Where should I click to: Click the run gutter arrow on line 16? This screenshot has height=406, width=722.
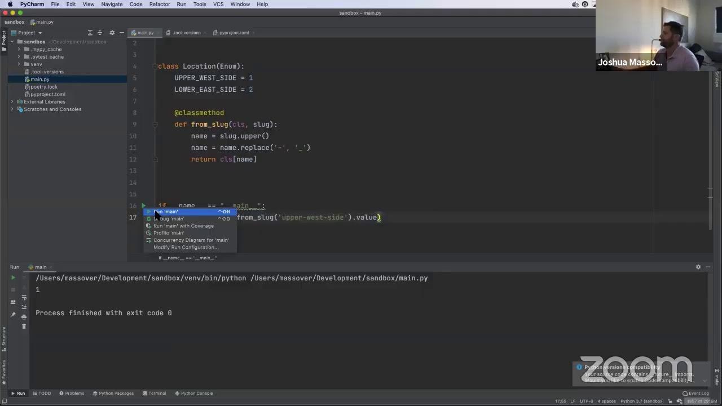(x=144, y=206)
